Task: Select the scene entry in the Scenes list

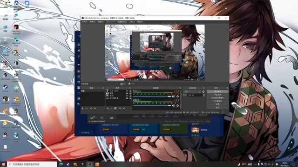Action: [x=93, y=91]
